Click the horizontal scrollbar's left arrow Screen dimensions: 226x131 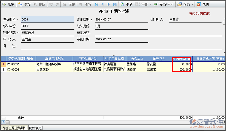coord(3,122)
